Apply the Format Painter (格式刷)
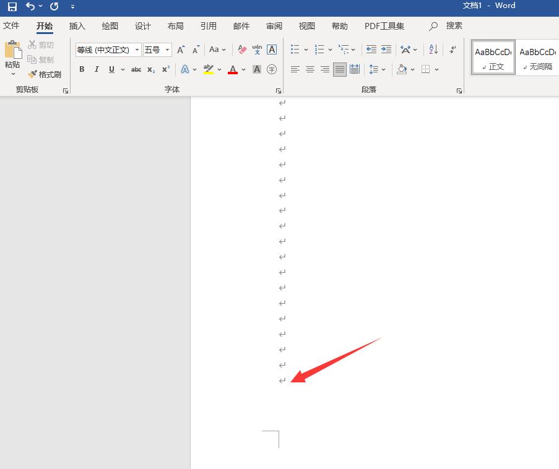The width and height of the screenshot is (559, 469). click(x=45, y=74)
